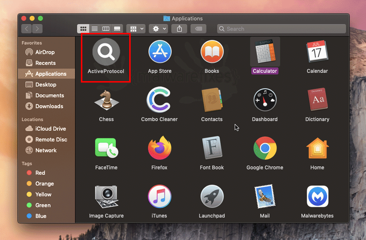Switch to list view

point(94,28)
